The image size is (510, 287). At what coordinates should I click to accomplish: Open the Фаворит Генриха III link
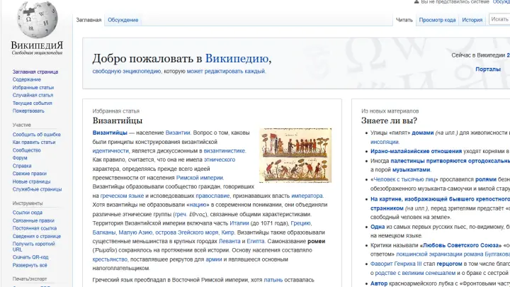coord(396,264)
